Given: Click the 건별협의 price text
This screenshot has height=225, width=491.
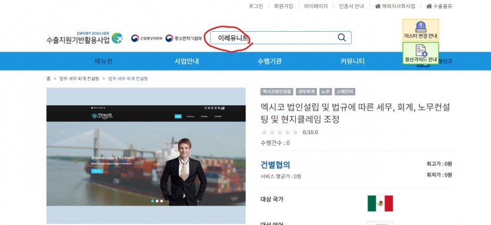Looking at the screenshot, I should (275, 164).
